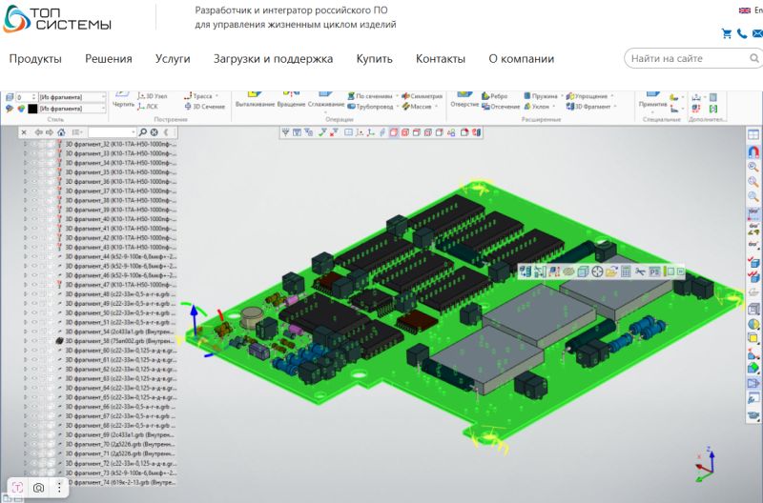
Task: Open the Продукты menu
Action: coord(35,59)
